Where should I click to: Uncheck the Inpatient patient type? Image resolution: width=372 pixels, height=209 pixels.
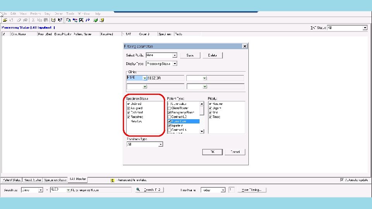169,125
